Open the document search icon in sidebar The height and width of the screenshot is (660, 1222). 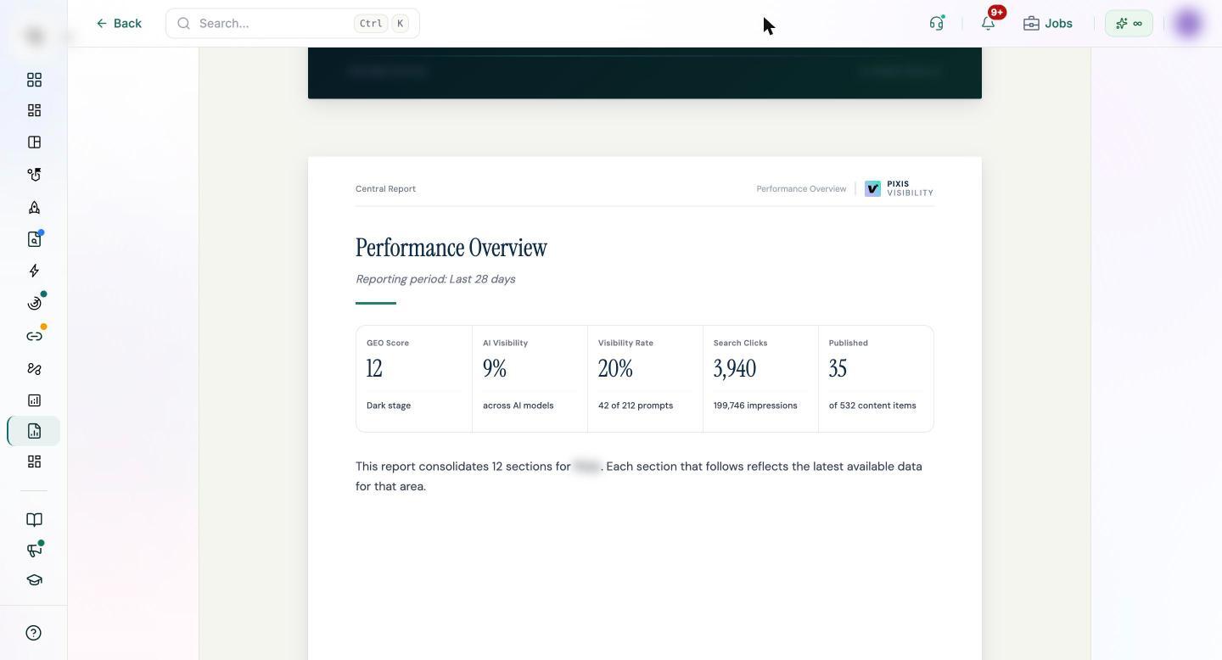point(34,239)
